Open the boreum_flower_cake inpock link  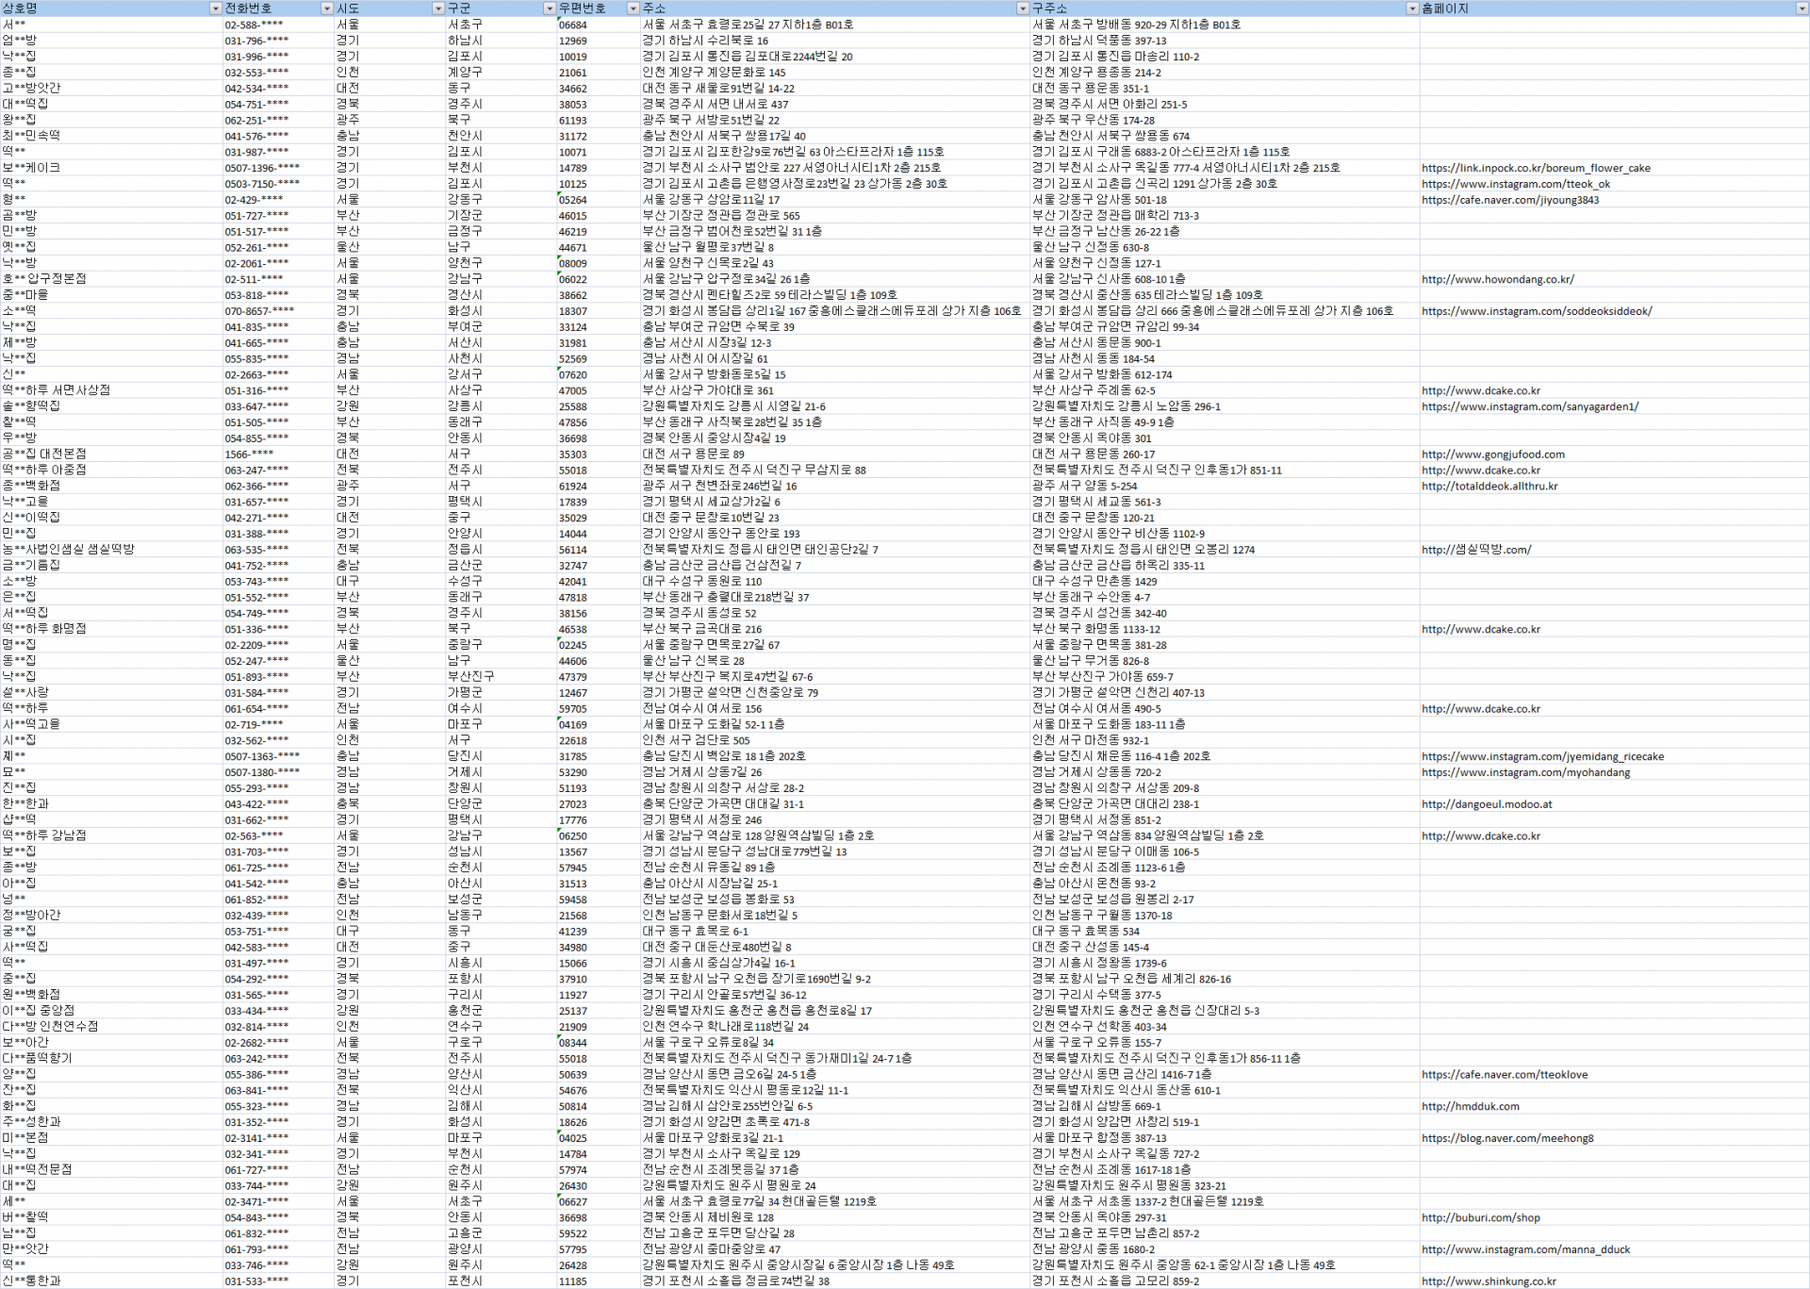(x=1536, y=168)
